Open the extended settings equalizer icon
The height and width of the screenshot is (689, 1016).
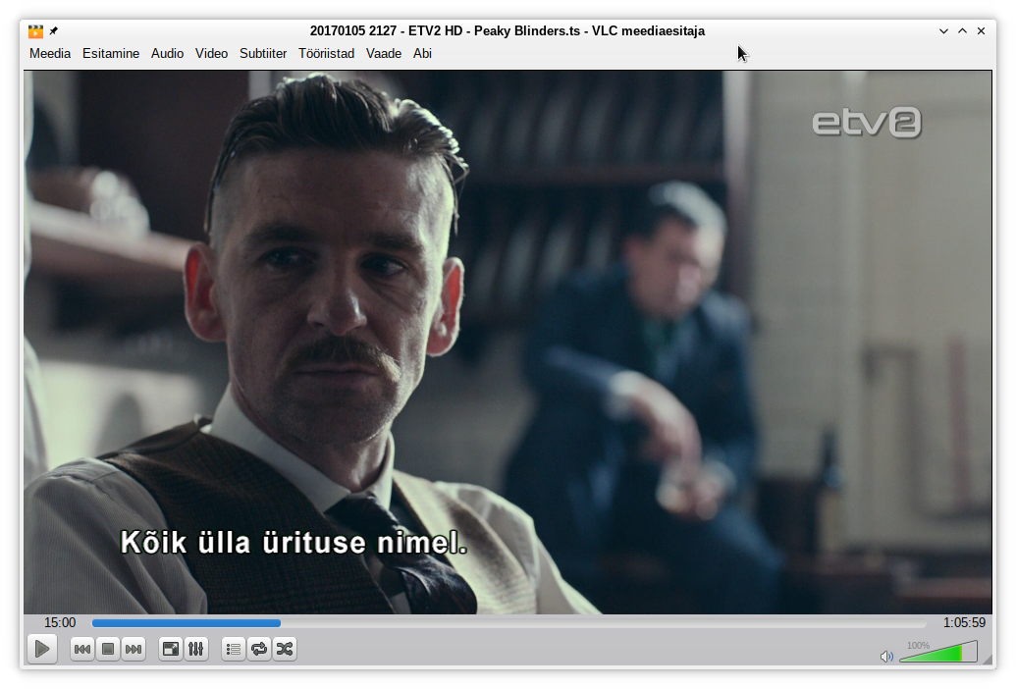(x=196, y=649)
